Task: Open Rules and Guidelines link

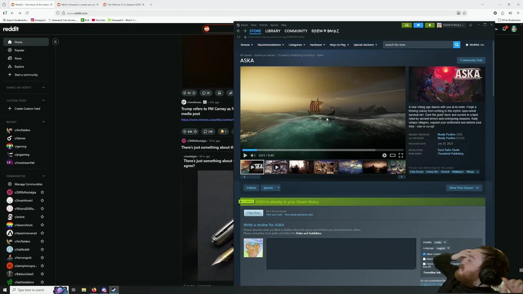Action: coord(308,233)
